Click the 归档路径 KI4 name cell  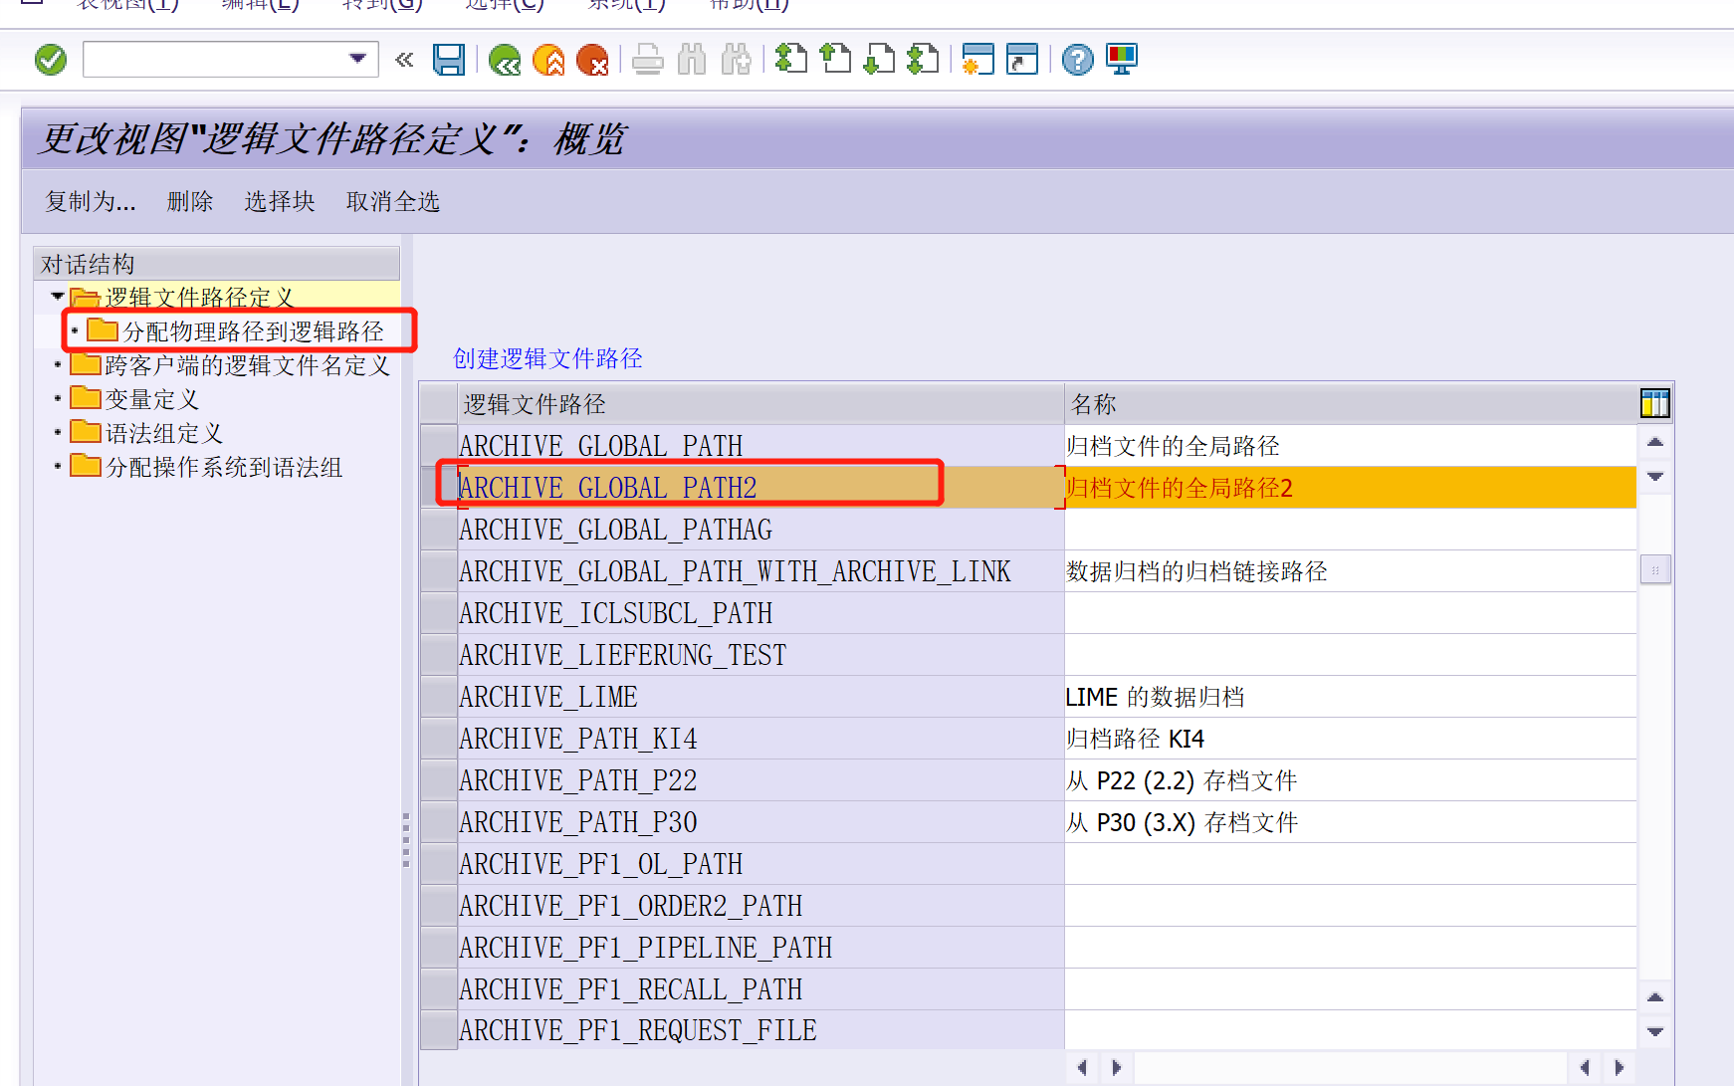(x=1351, y=739)
